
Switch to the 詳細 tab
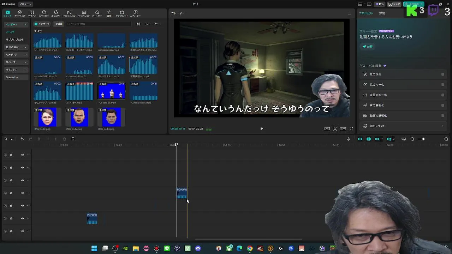click(x=382, y=13)
